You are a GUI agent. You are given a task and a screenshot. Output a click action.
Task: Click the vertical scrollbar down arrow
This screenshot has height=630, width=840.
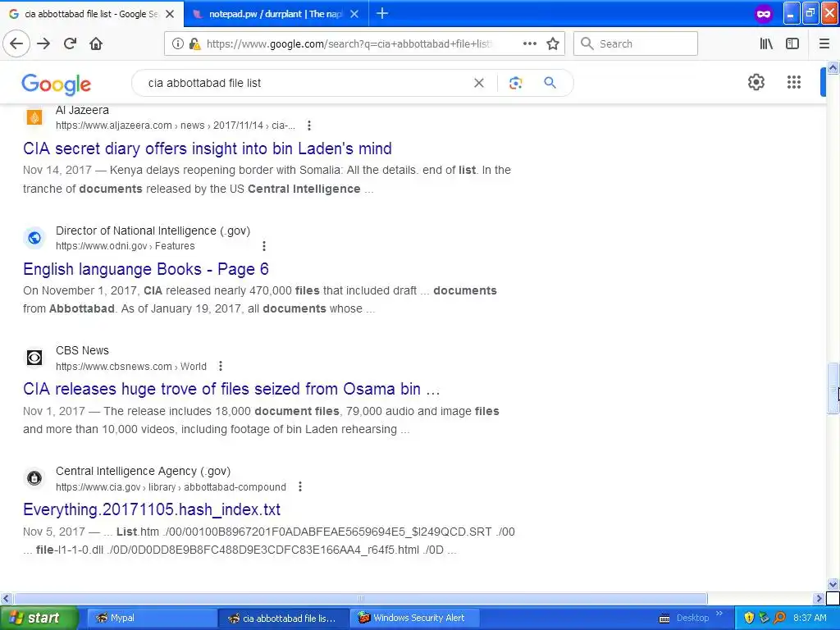(833, 584)
